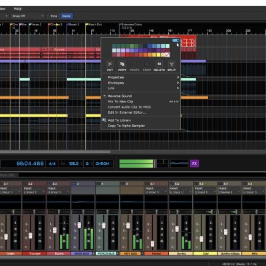
Task: Open the CHROM scale dropdown
Action: tap(104, 164)
